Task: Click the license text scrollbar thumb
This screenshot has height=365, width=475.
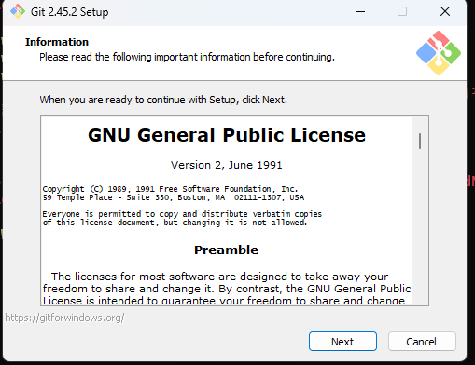Action: tap(420, 141)
